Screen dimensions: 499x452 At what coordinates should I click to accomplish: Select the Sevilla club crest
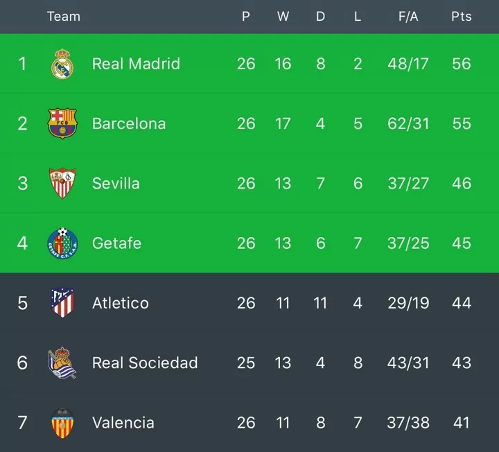tap(62, 183)
